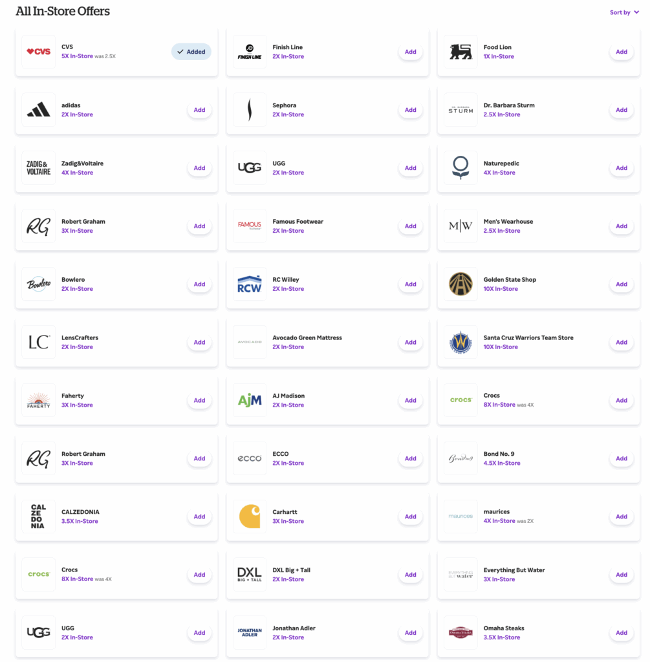Click the LensCrafters logo thumbnail
The width and height of the screenshot is (650, 662).
coord(39,342)
